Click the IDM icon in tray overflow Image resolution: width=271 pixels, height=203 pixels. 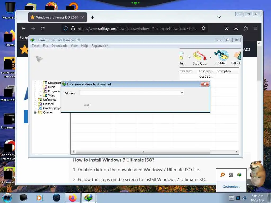(239, 175)
